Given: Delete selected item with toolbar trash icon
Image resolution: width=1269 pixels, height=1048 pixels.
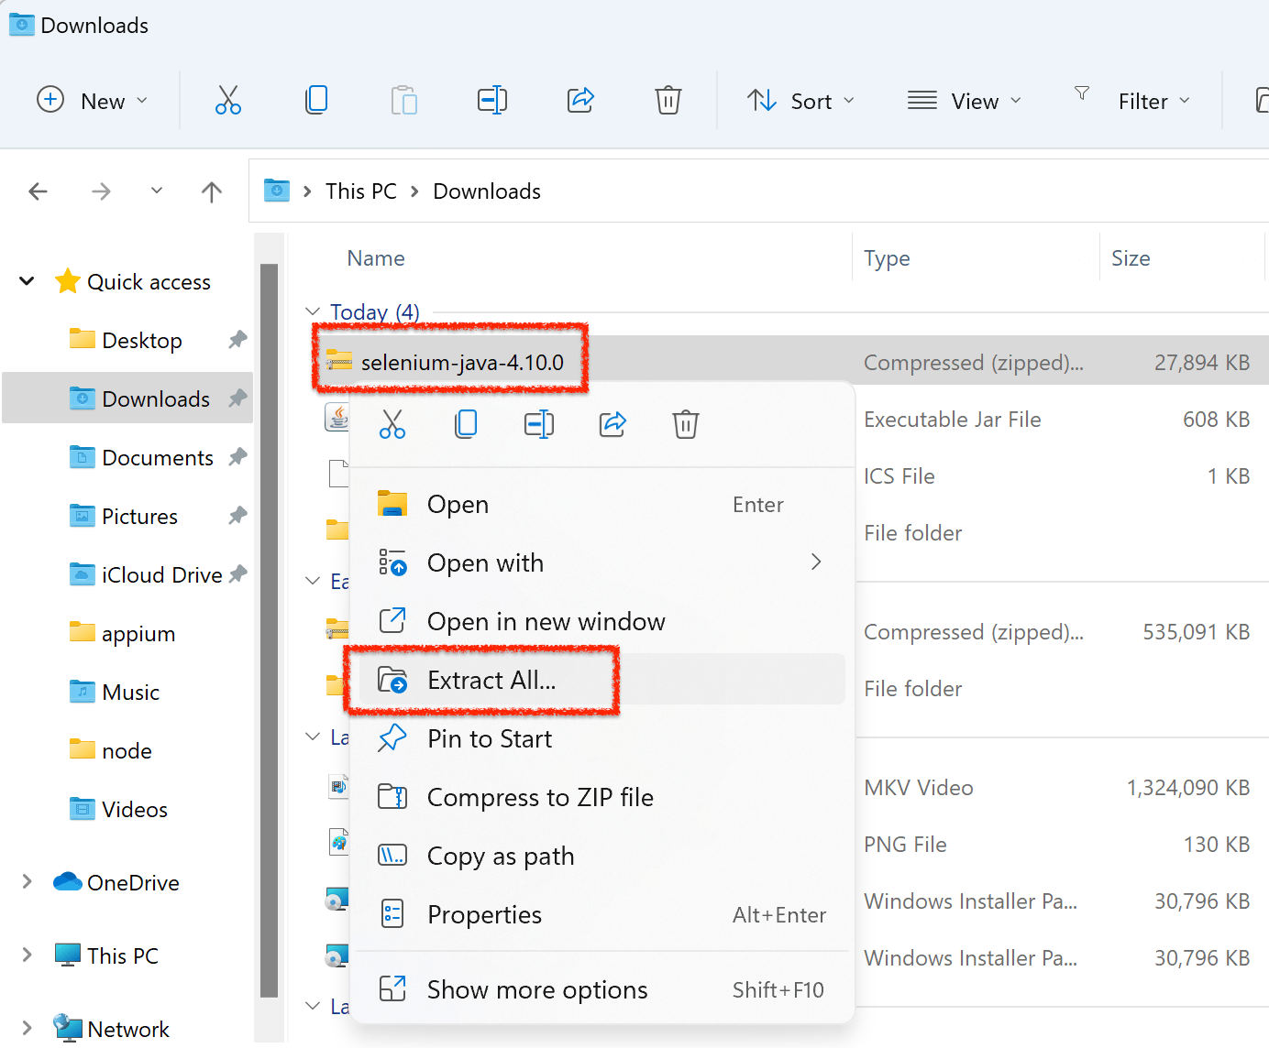Looking at the screenshot, I should click(x=668, y=100).
